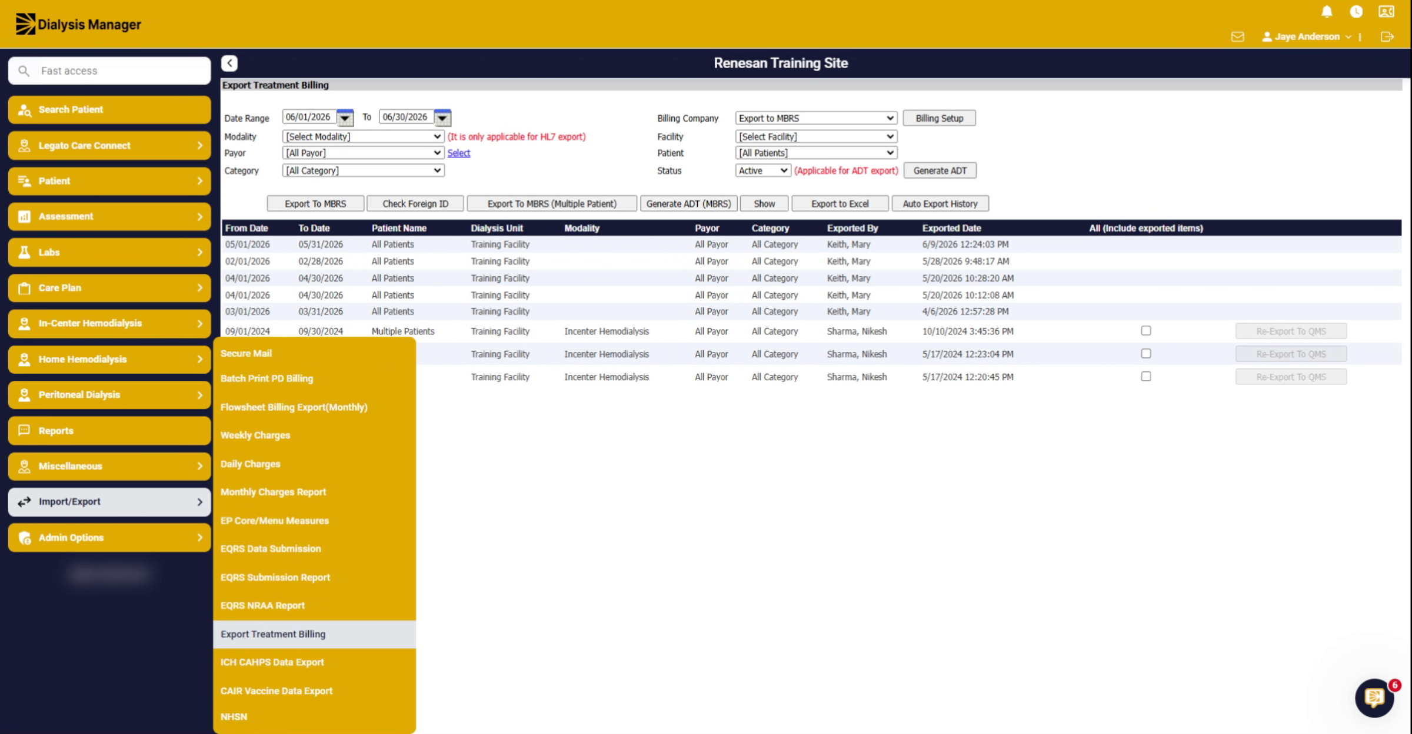
Task: Open the From date calendar picker
Action: (x=345, y=118)
